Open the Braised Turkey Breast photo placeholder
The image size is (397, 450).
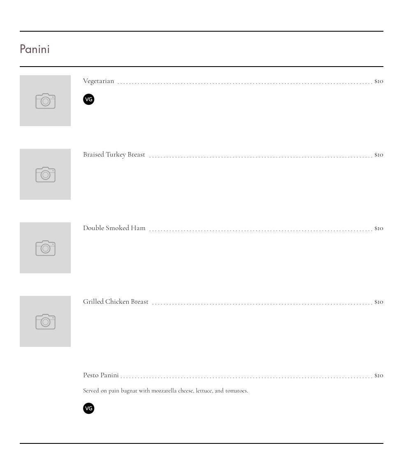point(45,174)
